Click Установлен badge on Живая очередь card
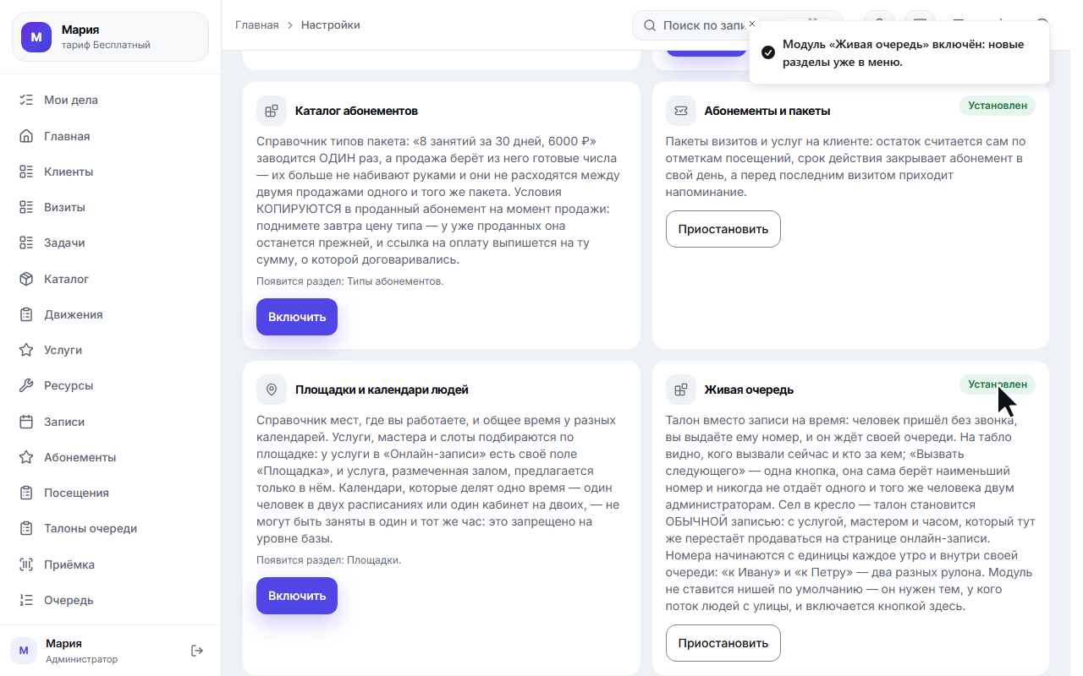Image resolution: width=1083 pixels, height=676 pixels. 998,384
